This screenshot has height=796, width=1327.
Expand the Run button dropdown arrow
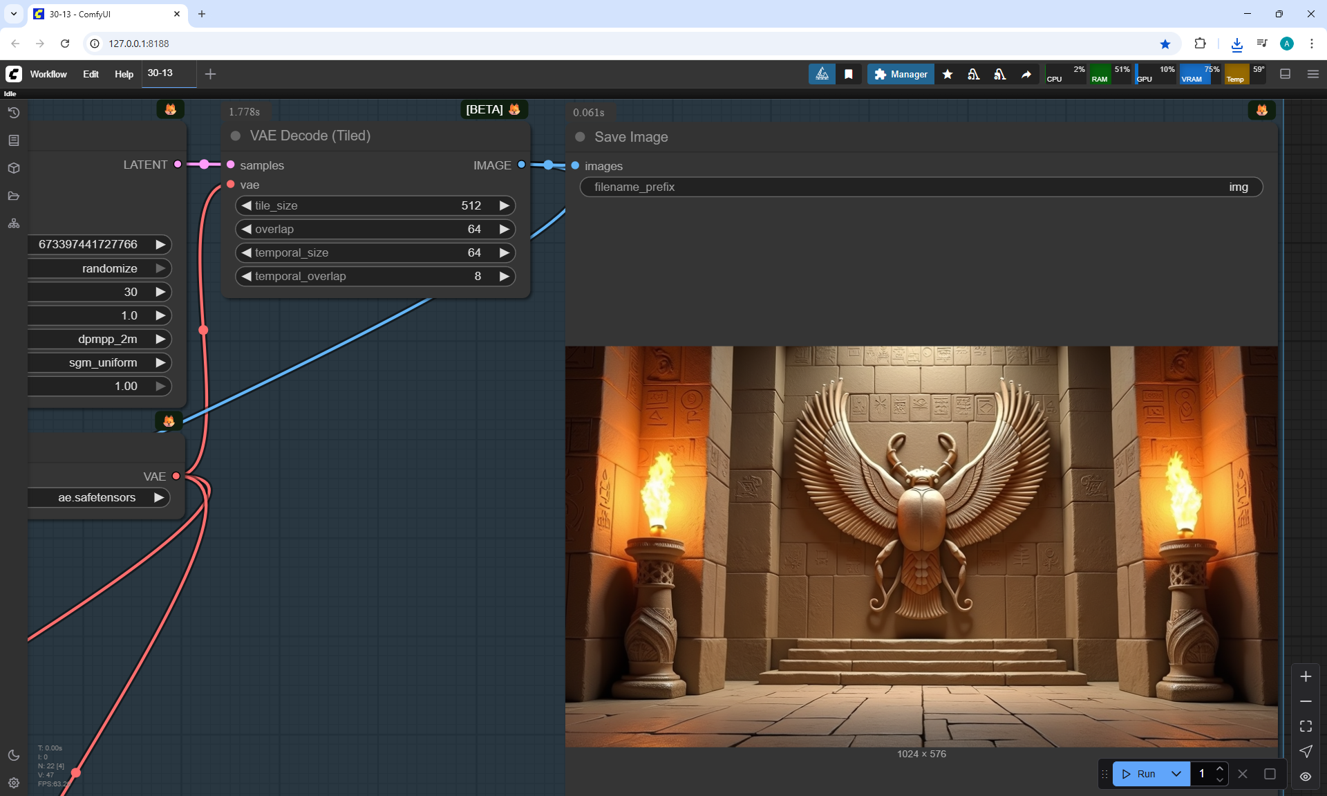(1176, 774)
